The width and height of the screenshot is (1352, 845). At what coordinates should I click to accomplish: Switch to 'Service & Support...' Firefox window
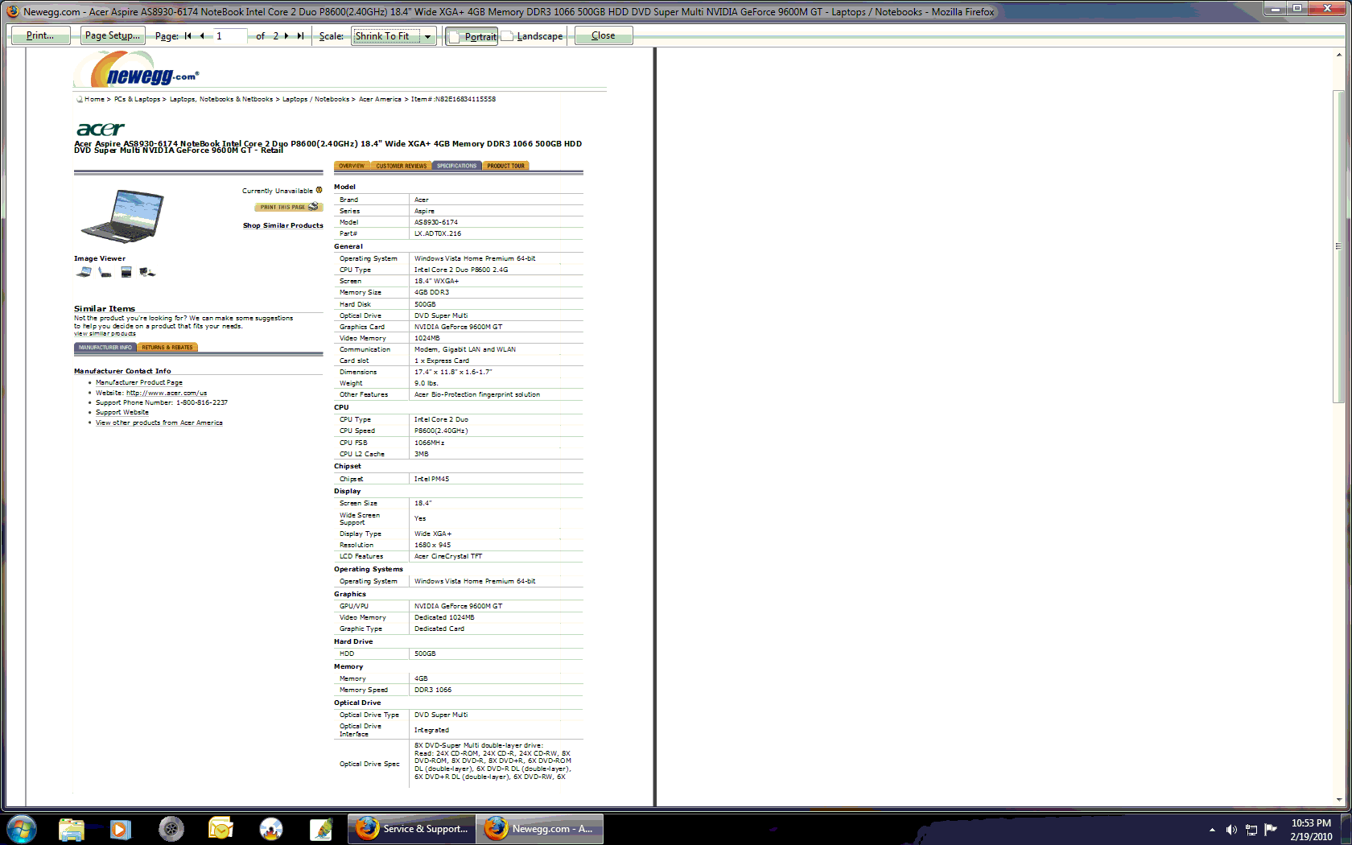(x=412, y=829)
